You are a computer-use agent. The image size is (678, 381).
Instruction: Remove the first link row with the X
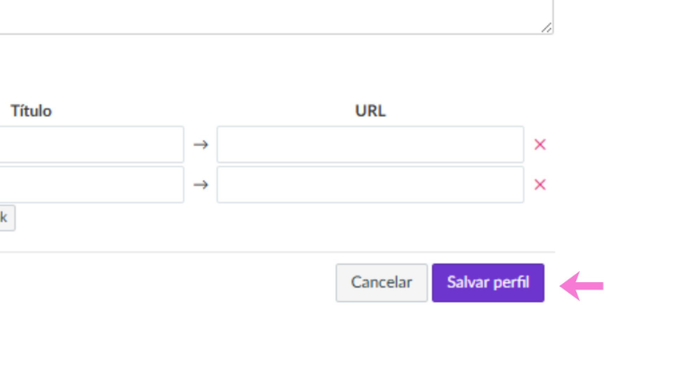pos(540,145)
